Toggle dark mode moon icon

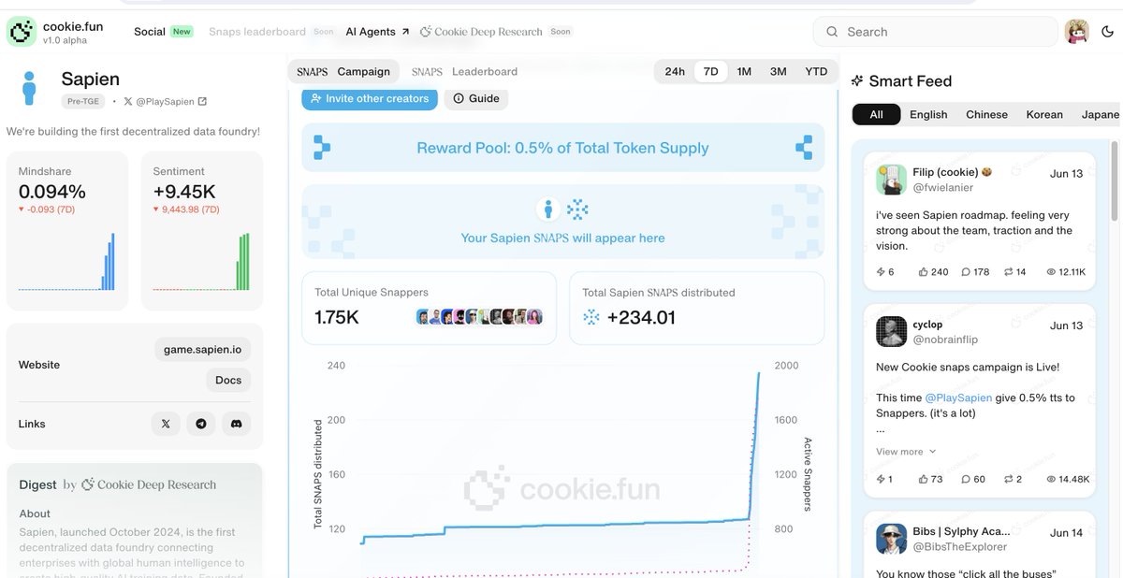click(1108, 32)
